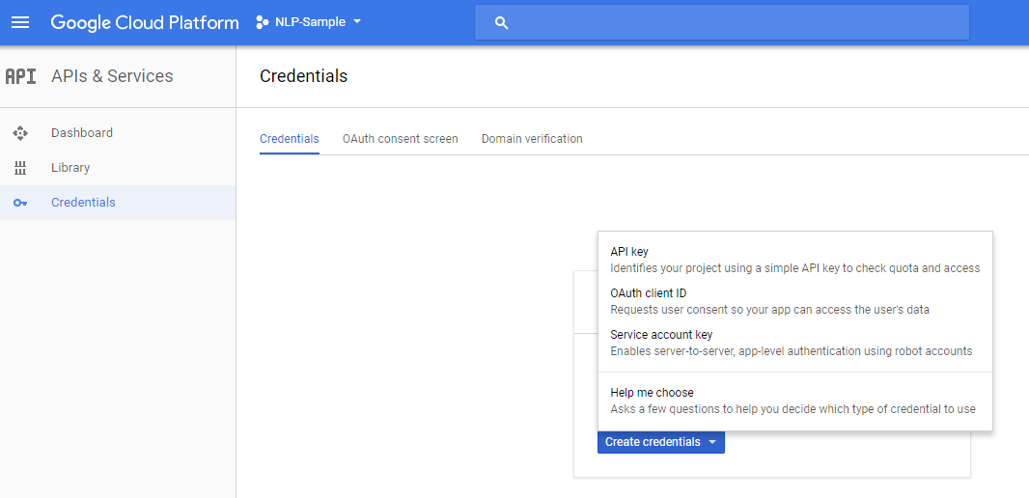
Task: Select Help me choose option
Action: click(795, 401)
